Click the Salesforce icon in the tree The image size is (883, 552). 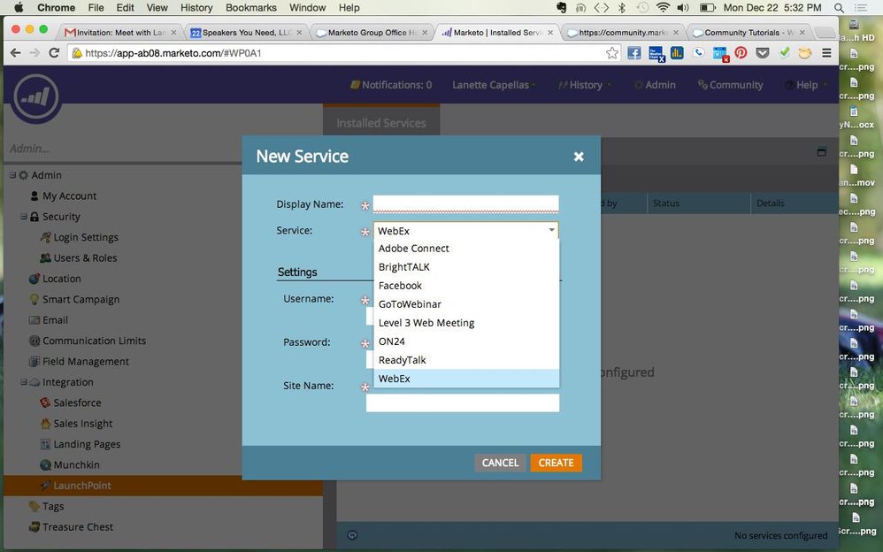(45, 402)
